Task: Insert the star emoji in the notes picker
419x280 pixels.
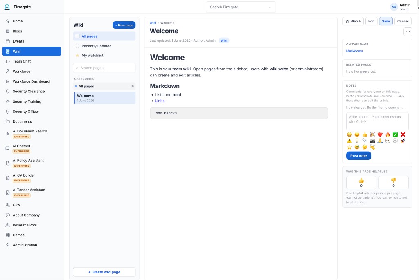Action: [x=349, y=147]
